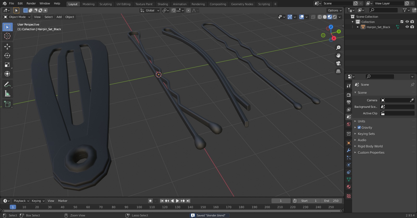
Task: Open the Object Mode dropdown
Action: tap(17, 17)
